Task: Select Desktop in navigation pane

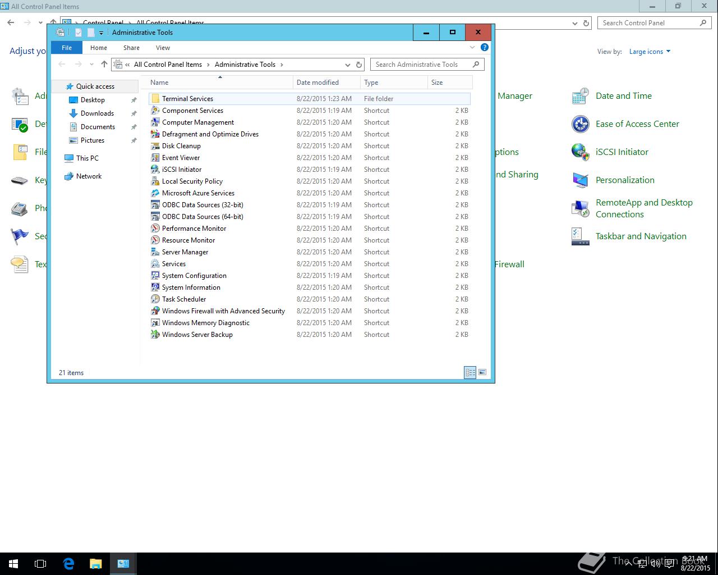Action: (x=93, y=100)
